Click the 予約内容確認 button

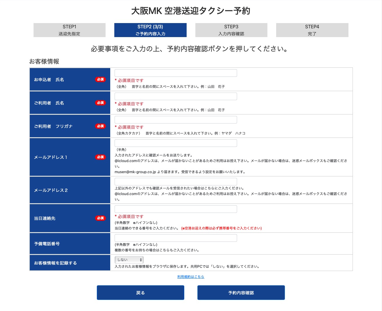241,293
